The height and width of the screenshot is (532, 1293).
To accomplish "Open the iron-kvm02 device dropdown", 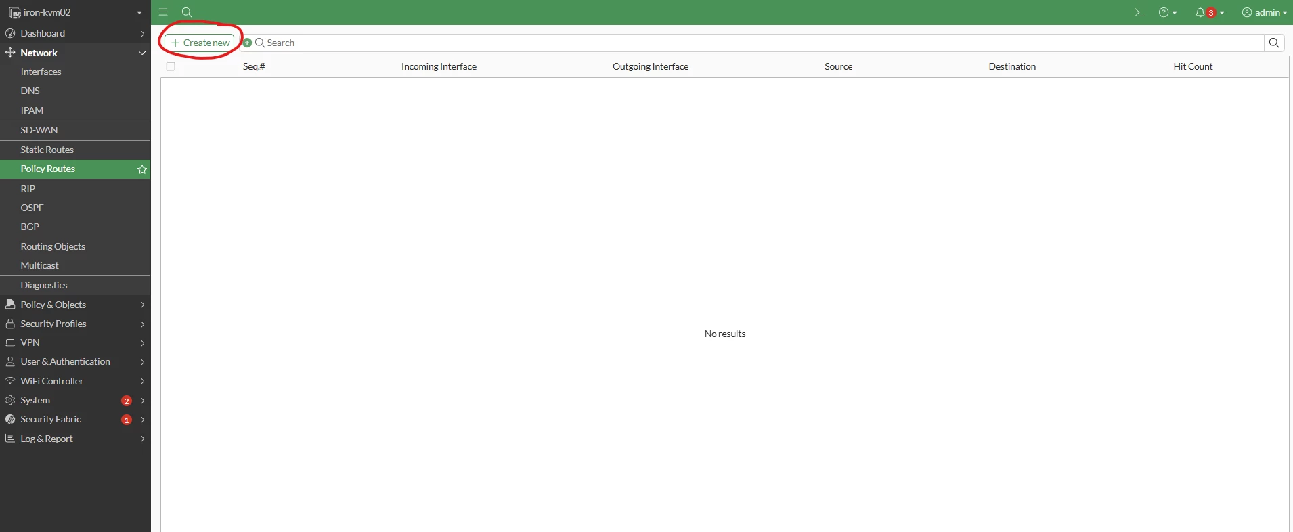I will click(75, 12).
